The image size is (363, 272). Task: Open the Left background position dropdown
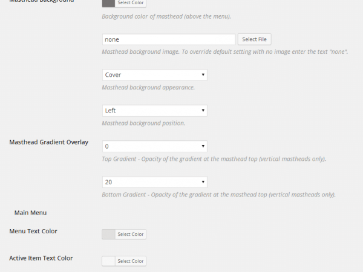pos(155,111)
